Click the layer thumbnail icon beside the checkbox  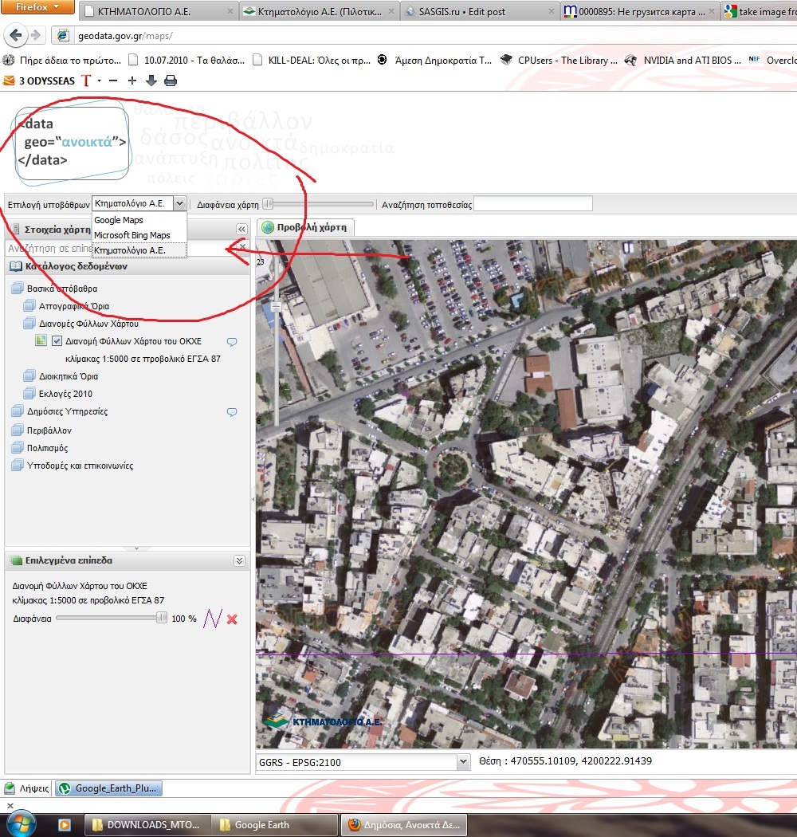pos(41,341)
